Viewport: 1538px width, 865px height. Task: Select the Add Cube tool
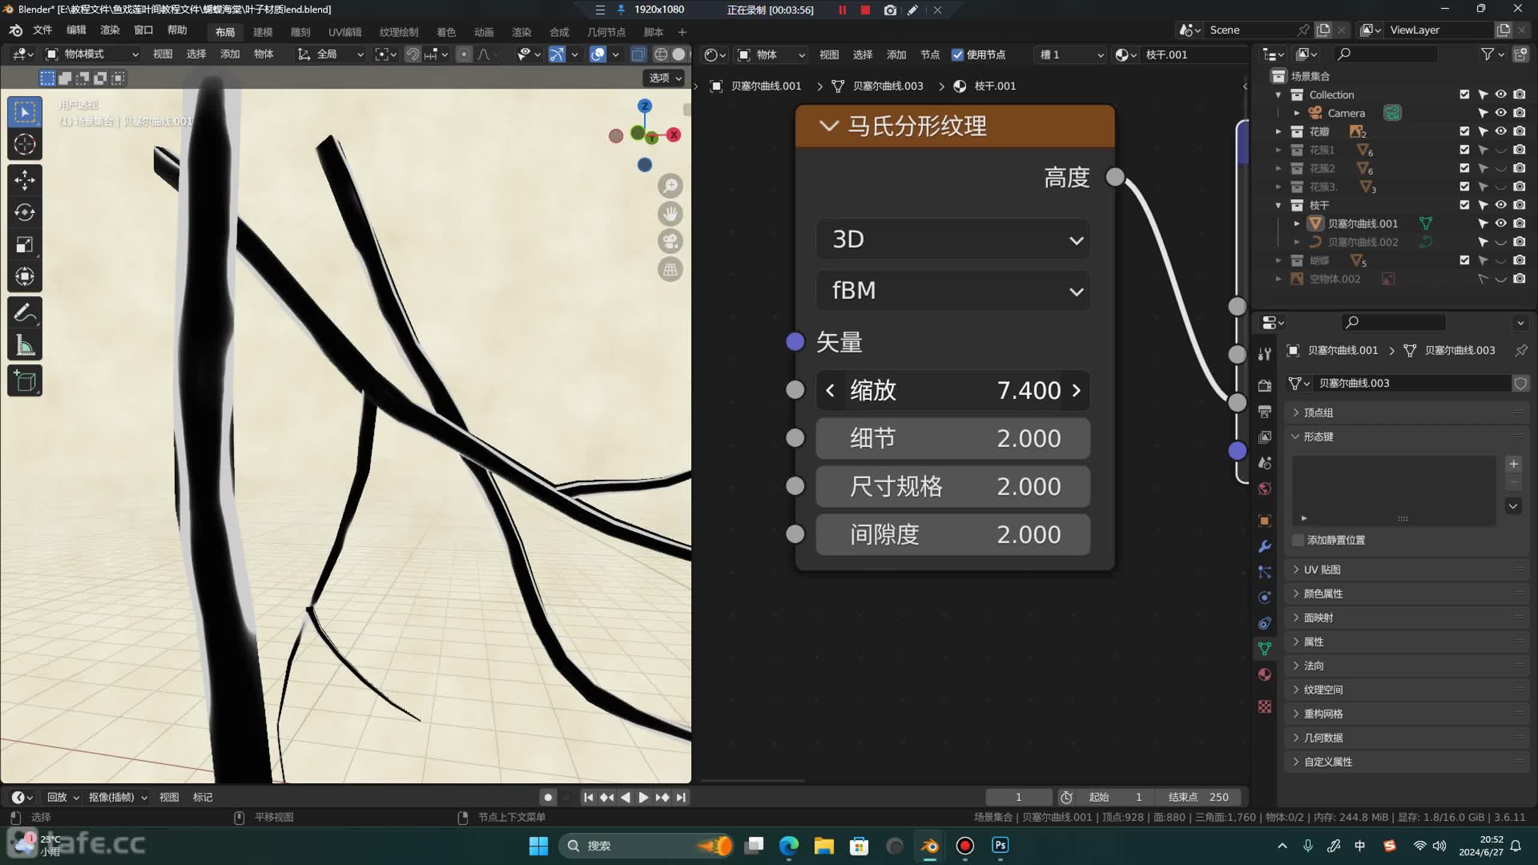tap(25, 380)
